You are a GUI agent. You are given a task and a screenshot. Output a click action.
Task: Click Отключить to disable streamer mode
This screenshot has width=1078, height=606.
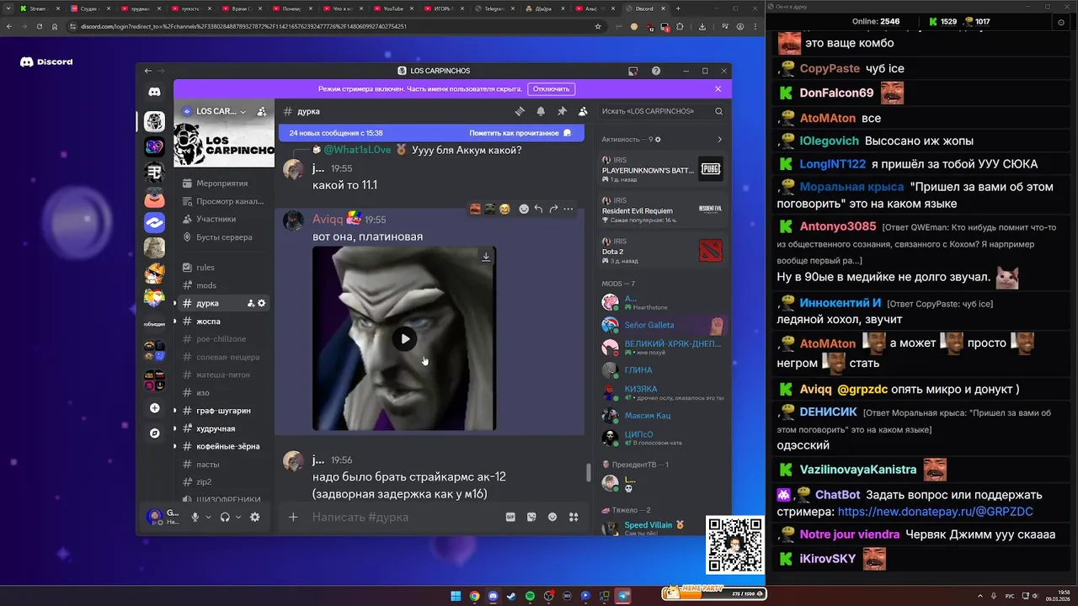pyautogui.click(x=551, y=88)
